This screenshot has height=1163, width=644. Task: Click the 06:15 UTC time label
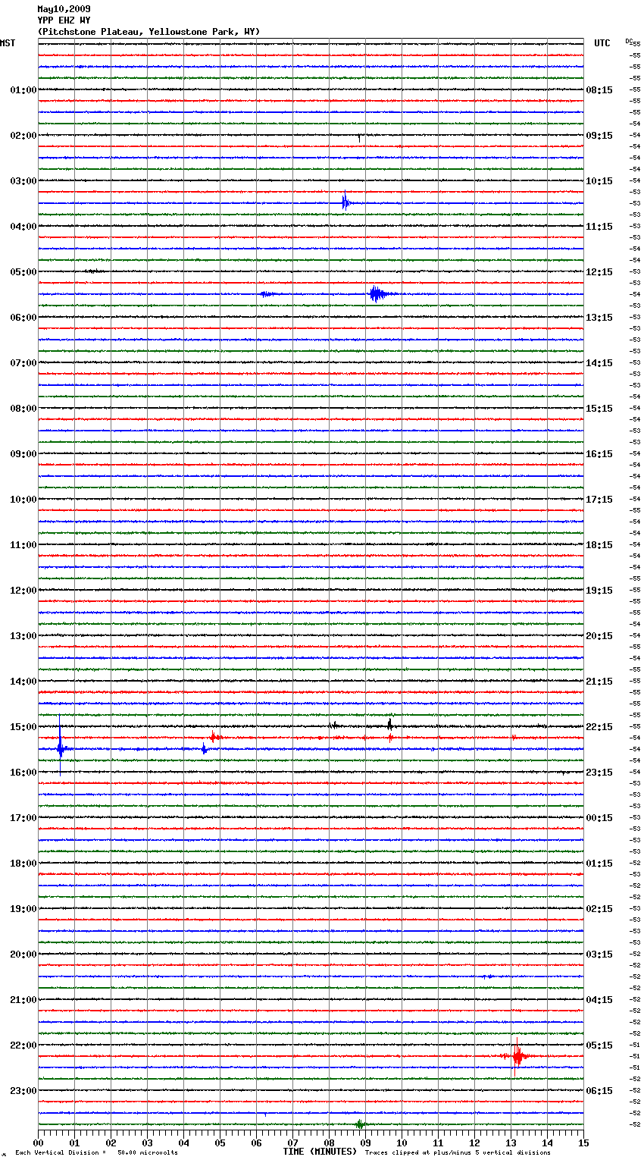point(599,1091)
